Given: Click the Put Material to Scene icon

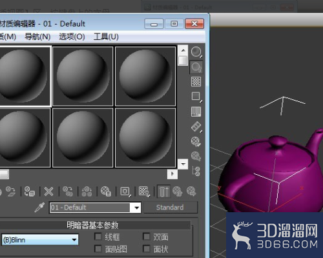Looking at the screenshot, I should [11, 192].
